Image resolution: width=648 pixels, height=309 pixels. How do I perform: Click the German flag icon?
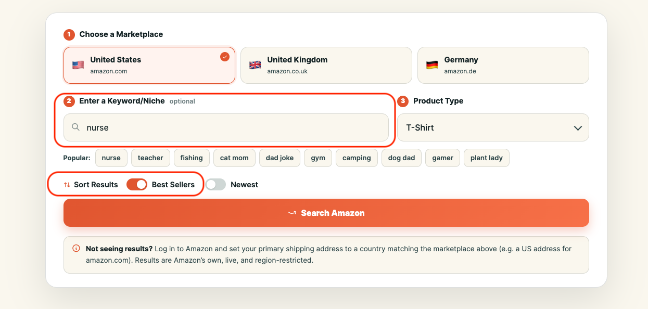pyautogui.click(x=432, y=66)
